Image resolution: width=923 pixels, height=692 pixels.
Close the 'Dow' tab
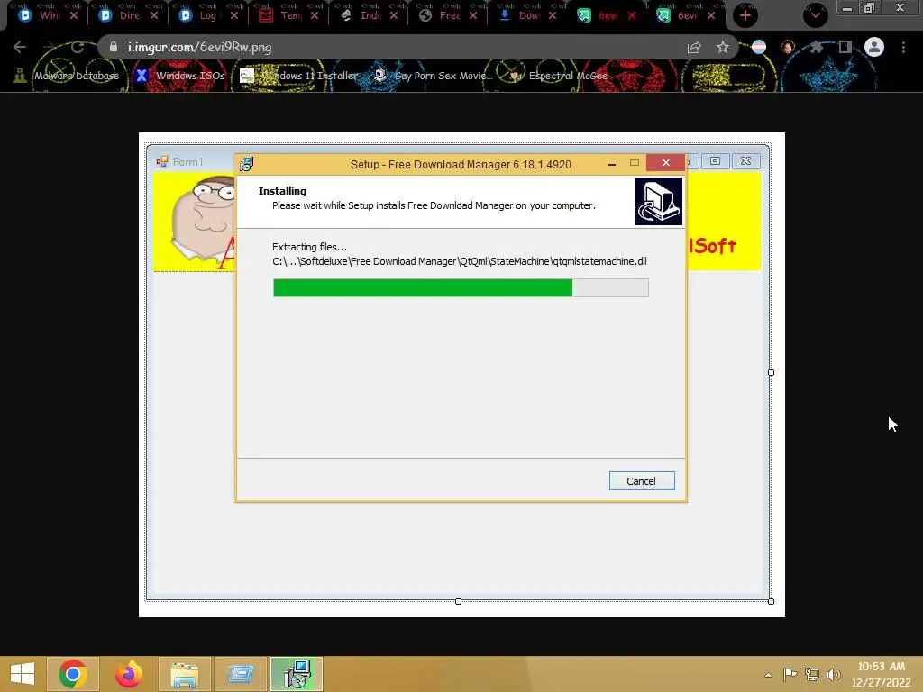[553, 15]
